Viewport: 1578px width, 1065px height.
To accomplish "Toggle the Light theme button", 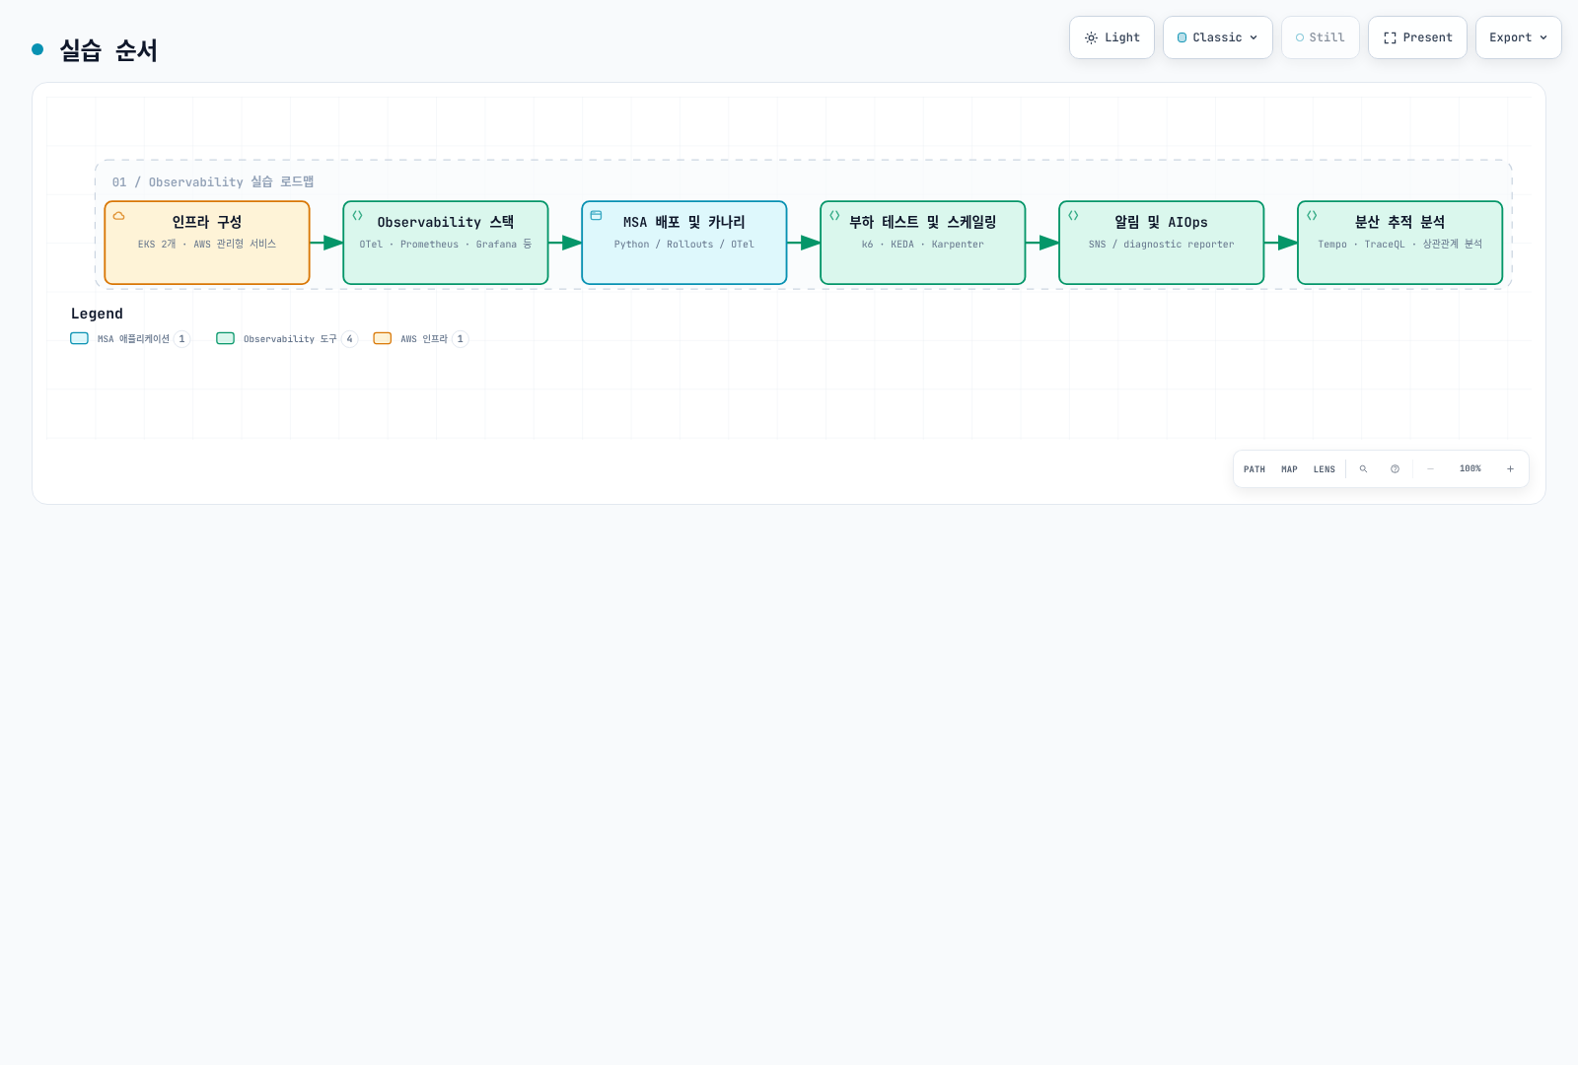I will pos(1112,37).
